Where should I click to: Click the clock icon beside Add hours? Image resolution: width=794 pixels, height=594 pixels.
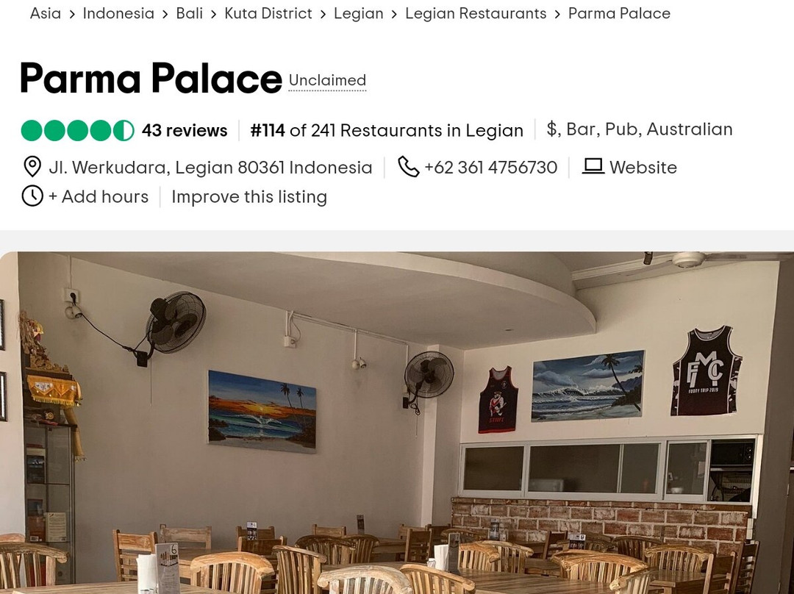point(32,196)
